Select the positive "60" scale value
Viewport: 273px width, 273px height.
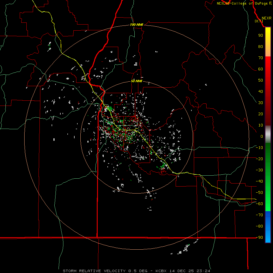click(x=261, y=69)
